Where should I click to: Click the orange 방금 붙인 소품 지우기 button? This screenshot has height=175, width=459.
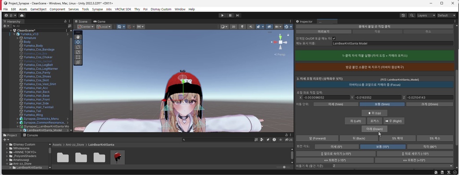(x=374, y=67)
